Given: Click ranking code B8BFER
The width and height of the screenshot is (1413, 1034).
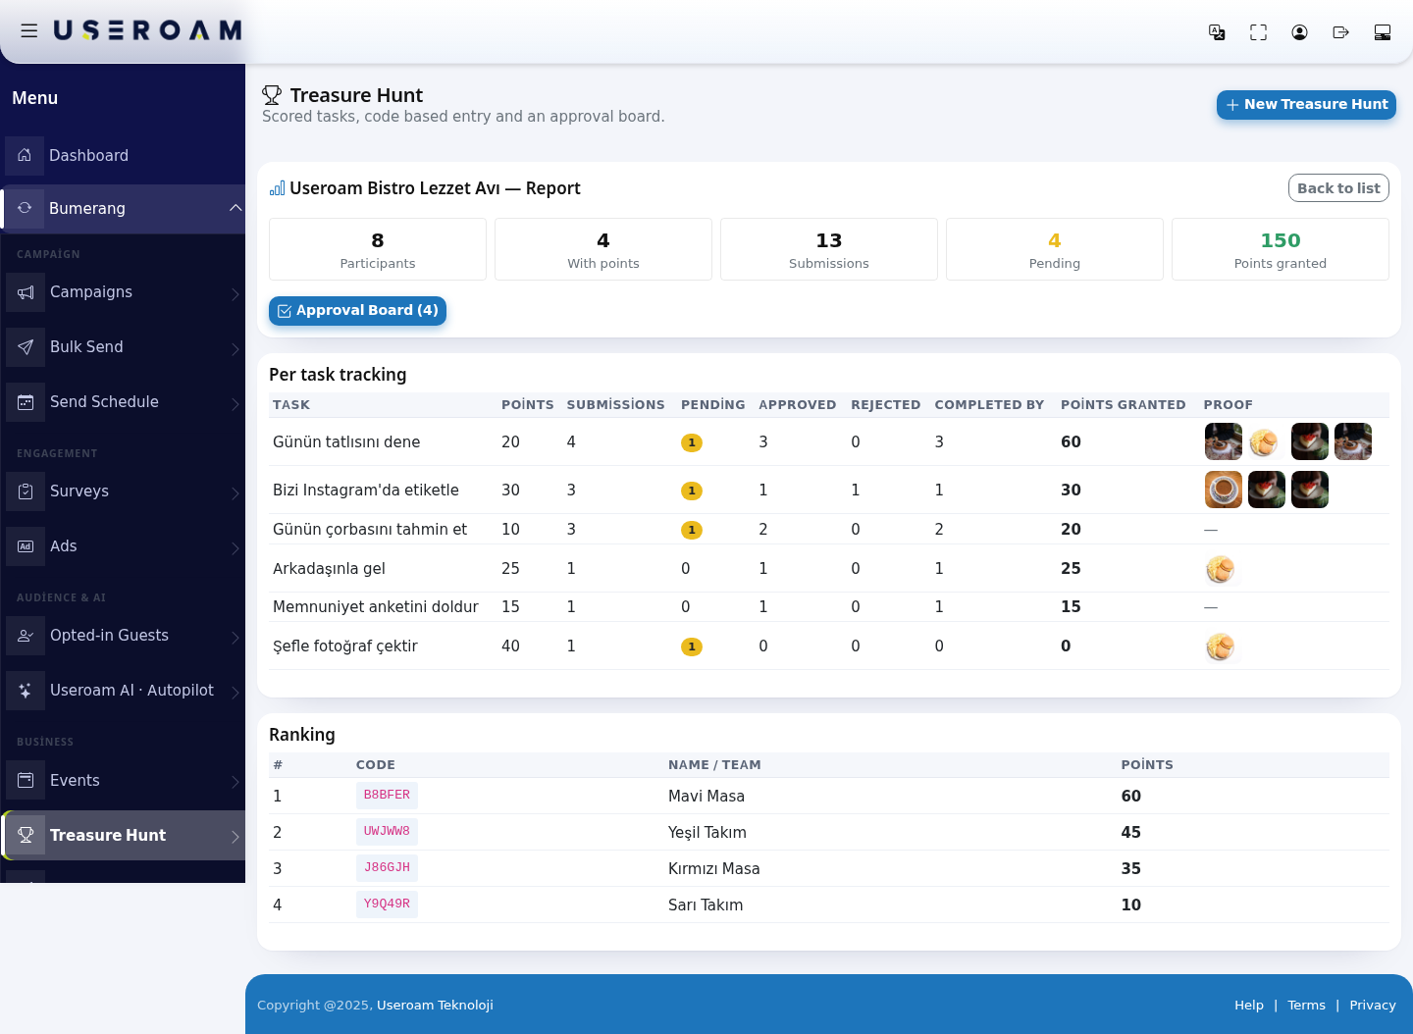Looking at the screenshot, I should 387,796.
